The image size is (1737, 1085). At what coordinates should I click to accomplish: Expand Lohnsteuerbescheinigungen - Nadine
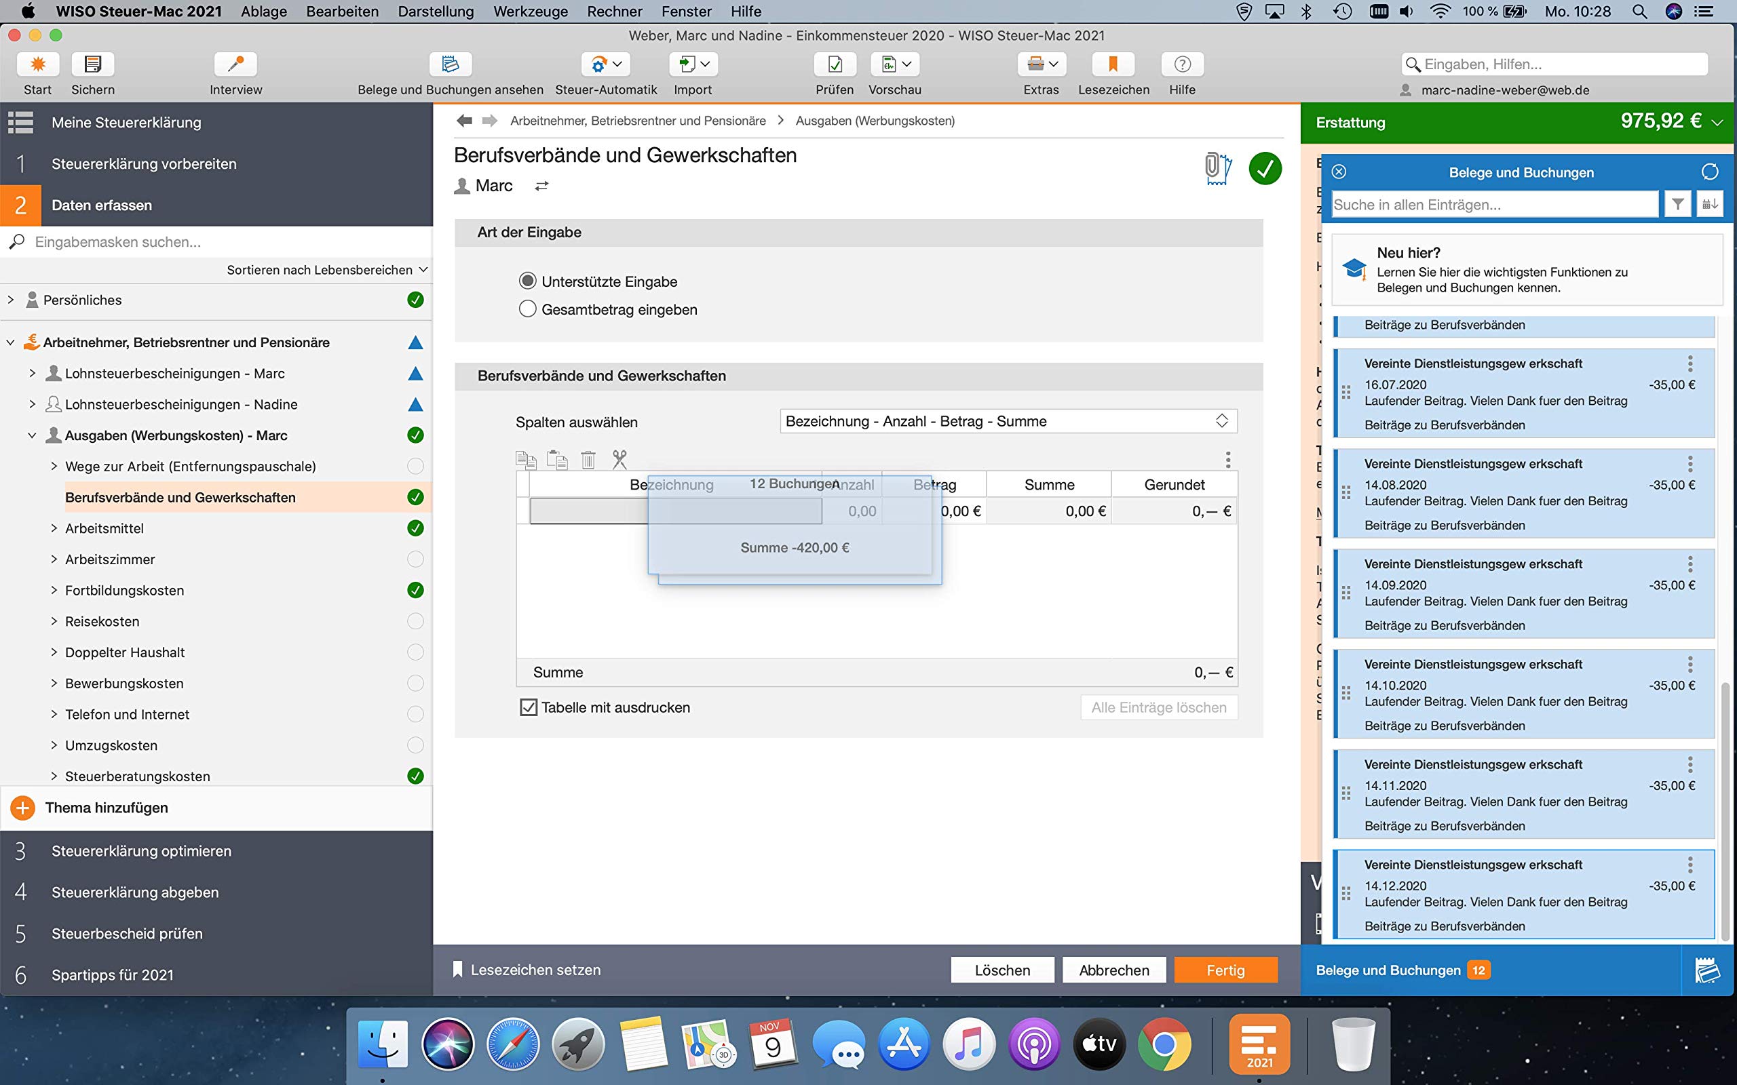(33, 404)
